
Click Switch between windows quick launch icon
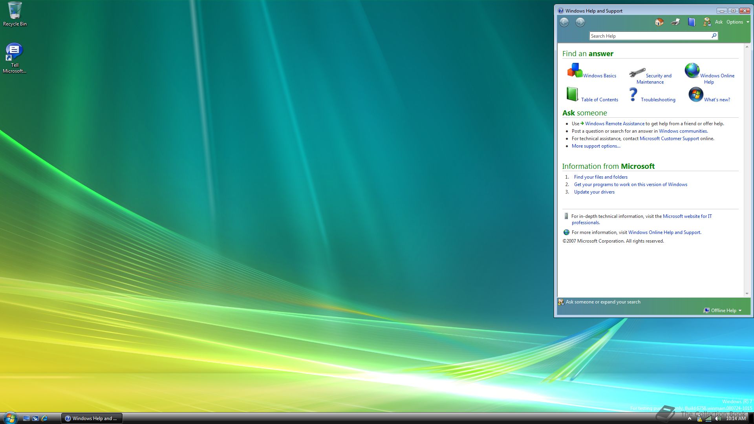click(x=35, y=419)
